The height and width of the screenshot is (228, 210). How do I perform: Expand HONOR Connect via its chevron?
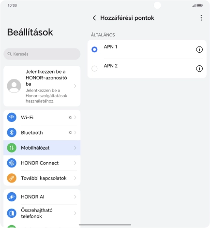point(75,163)
